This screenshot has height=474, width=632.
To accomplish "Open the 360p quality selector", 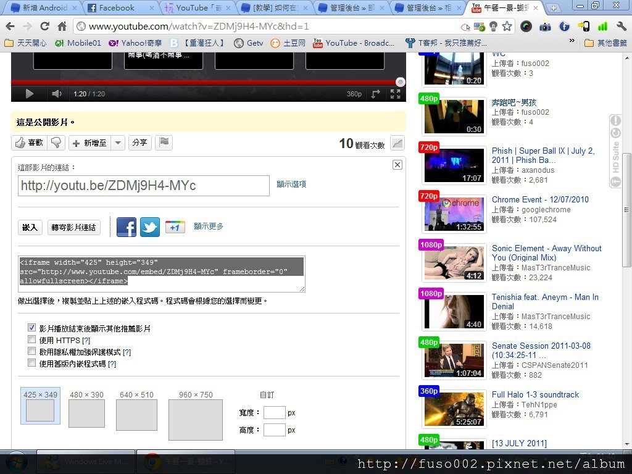I will [x=354, y=94].
